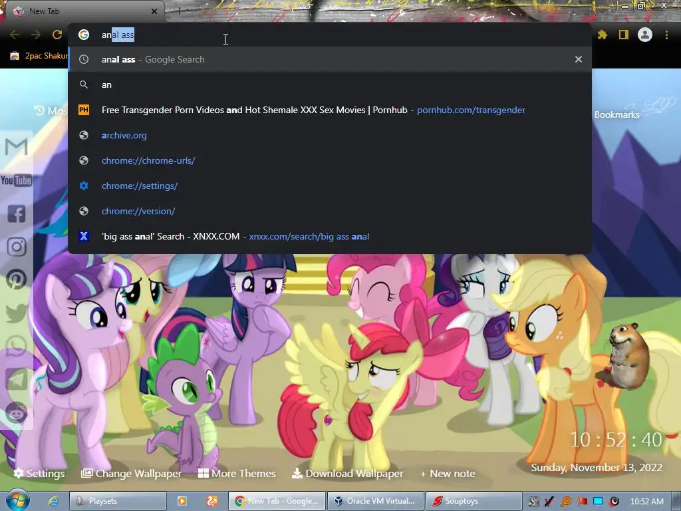The width and height of the screenshot is (681, 511).
Task: Add a note with + New note
Action: point(448,473)
